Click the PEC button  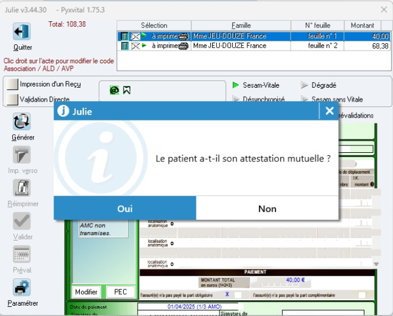(121, 292)
